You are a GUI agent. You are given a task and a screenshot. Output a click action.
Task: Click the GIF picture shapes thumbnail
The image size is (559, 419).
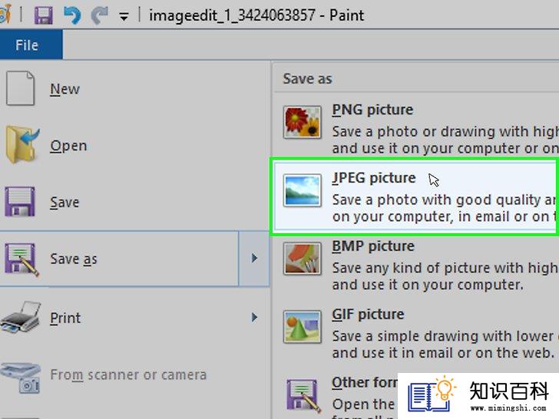pos(303,327)
